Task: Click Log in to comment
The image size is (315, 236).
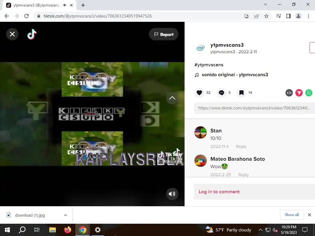Action: click(219, 192)
